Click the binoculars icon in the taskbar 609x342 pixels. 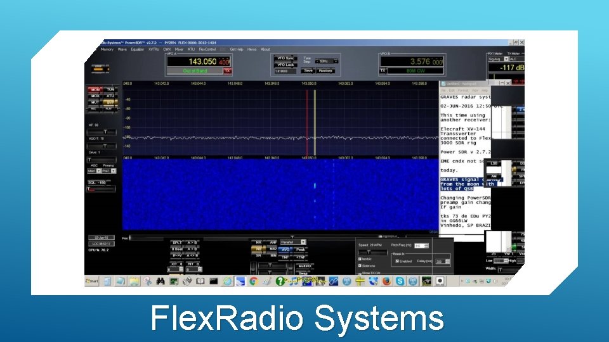tap(160, 281)
